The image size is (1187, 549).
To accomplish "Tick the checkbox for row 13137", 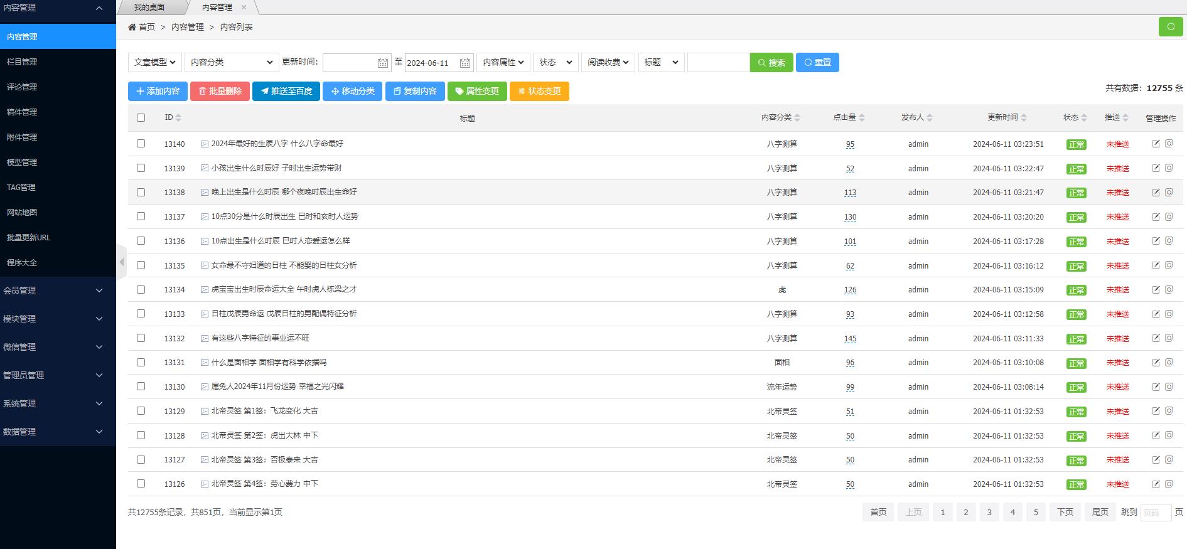I will 141,216.
